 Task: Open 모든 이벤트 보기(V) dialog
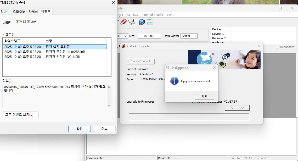tap(20, 115)
